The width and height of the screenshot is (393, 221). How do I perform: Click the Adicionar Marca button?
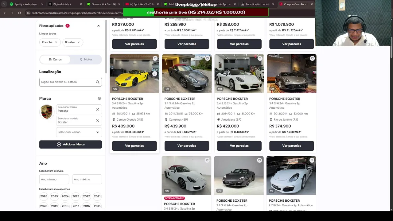click(71, 145)
